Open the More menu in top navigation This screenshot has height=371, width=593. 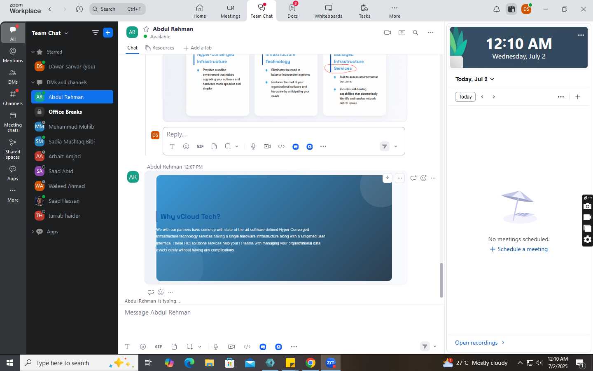[395, 11]
